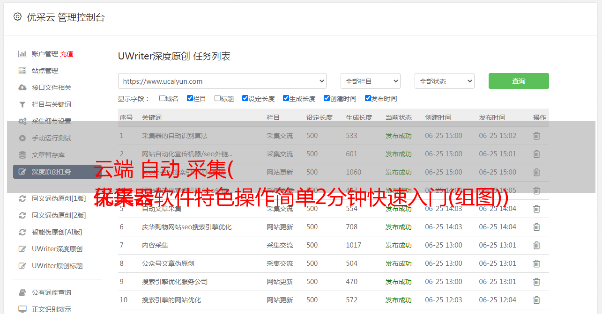Open 账户管理 via its bar chart icon
Image resolution: width=602 pixels, height=314 pixels.
(x=22, y=54)
